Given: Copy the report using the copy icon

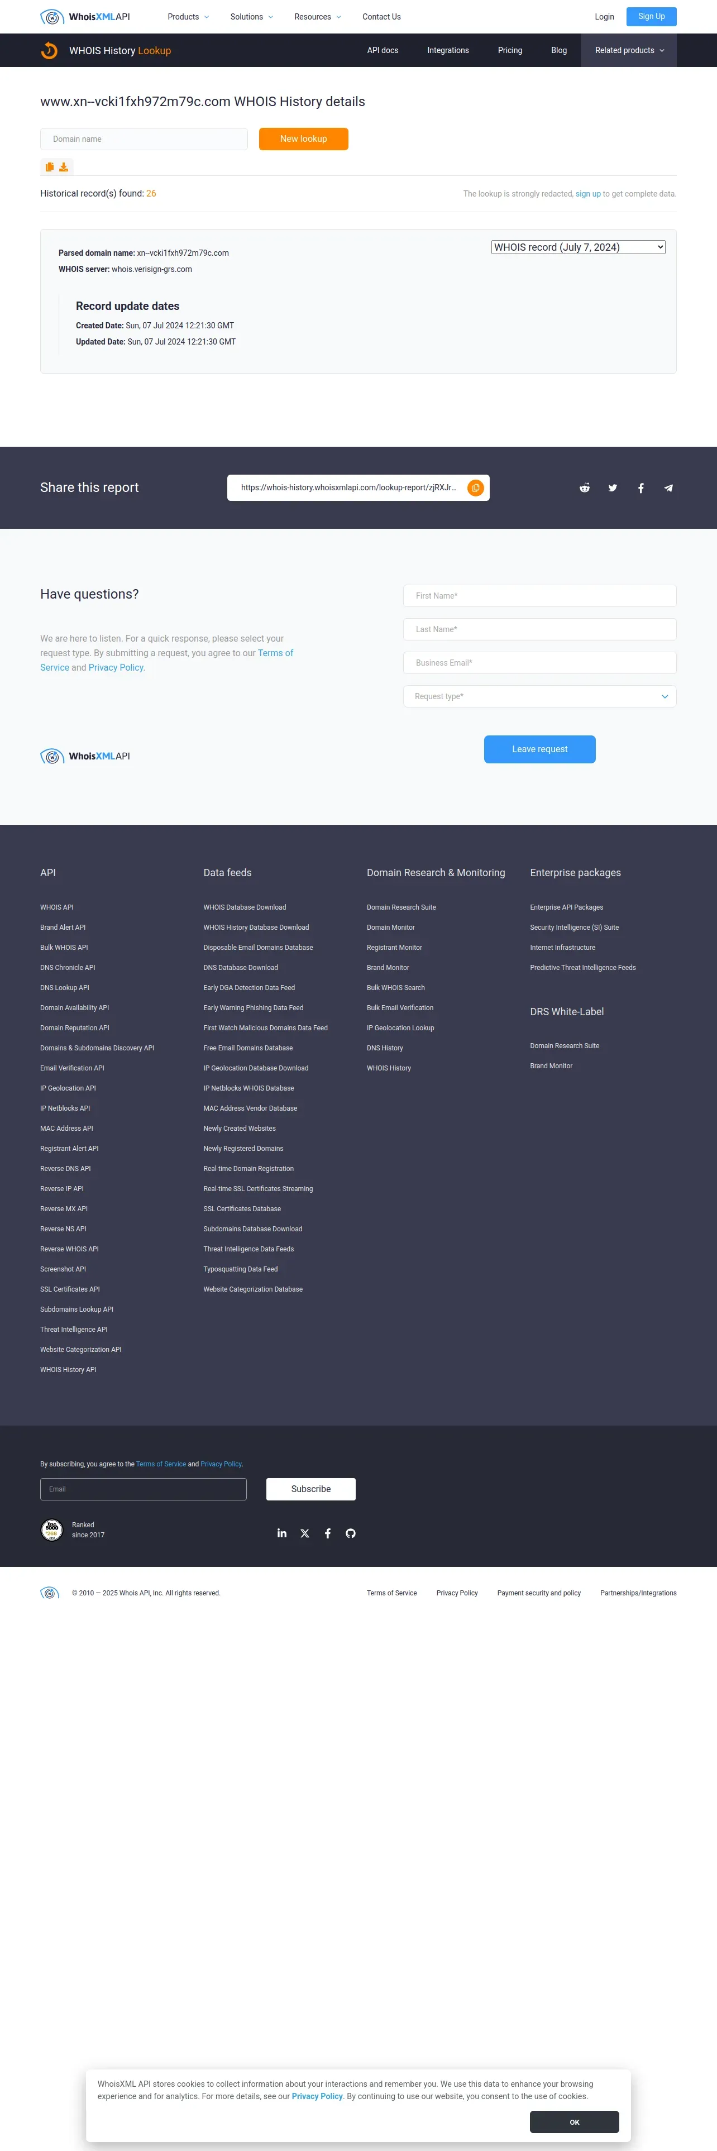Looking at the screenshot, I should point(49,167).
